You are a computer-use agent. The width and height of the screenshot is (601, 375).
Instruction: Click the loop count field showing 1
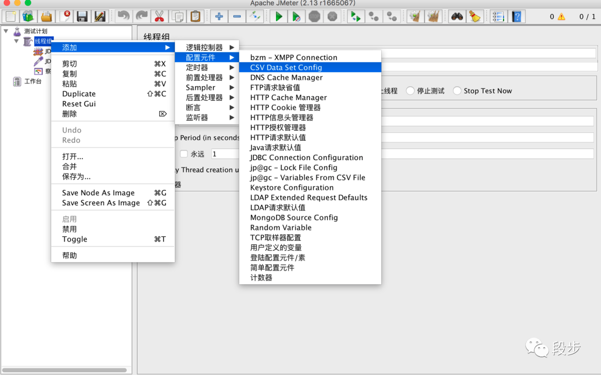[x=225, y=154]
